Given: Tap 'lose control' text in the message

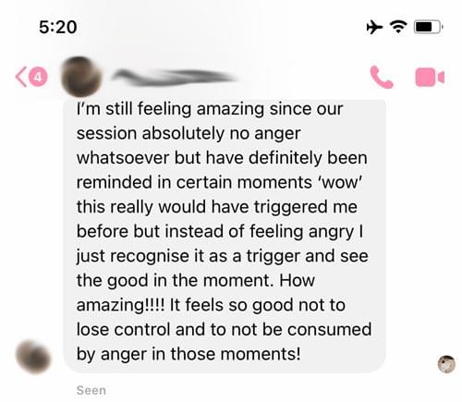Looking at the screenshot, I should pyautogui.click(x=123, y=329).
